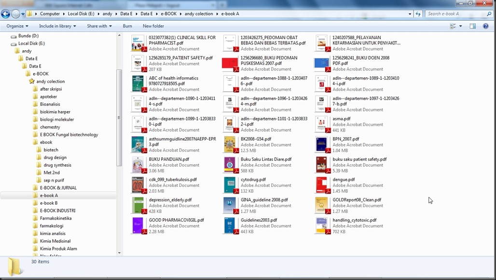The image size is (496, 280).
Task: Click the Forward navigation arrow button
Action: [x=15, y=14]
